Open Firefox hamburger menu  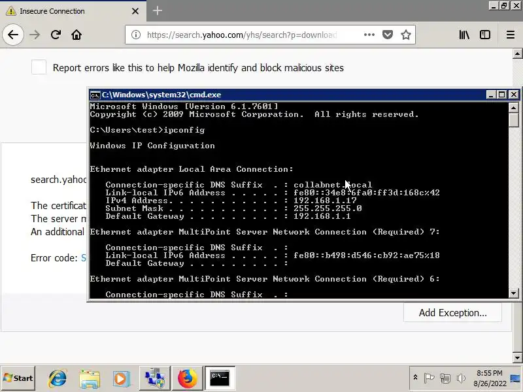coord(511,35)
